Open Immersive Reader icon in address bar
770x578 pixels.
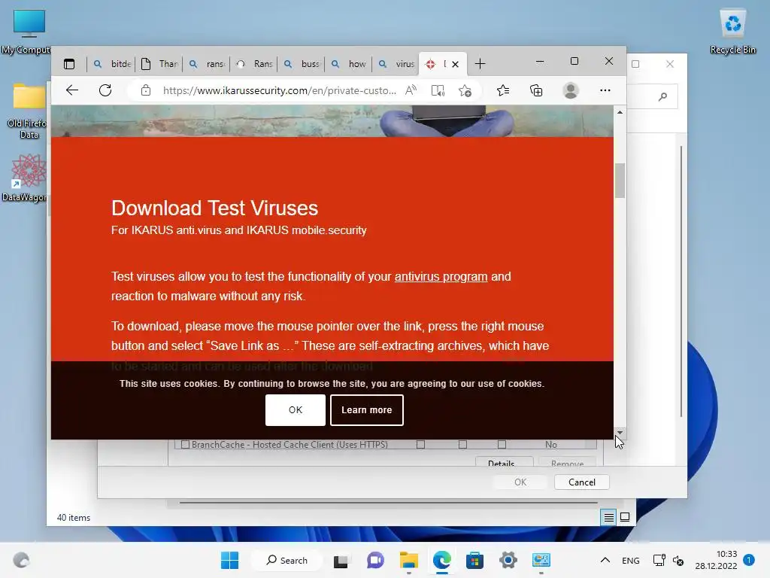(438, 90)
